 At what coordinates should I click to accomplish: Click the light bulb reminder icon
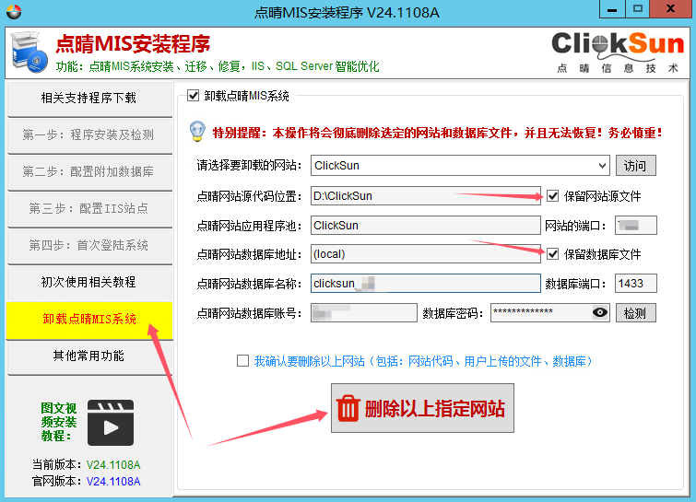point(197,132)
